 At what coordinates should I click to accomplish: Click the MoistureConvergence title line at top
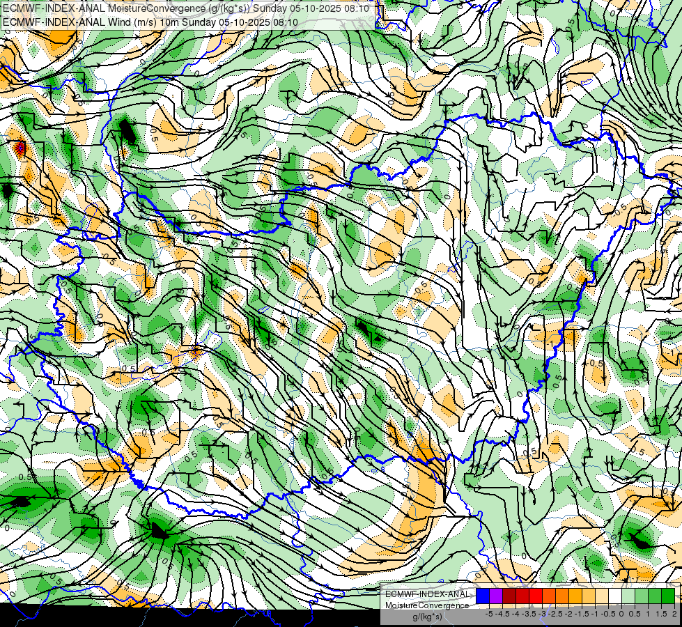pyautogui.click(x=186, y=8)
